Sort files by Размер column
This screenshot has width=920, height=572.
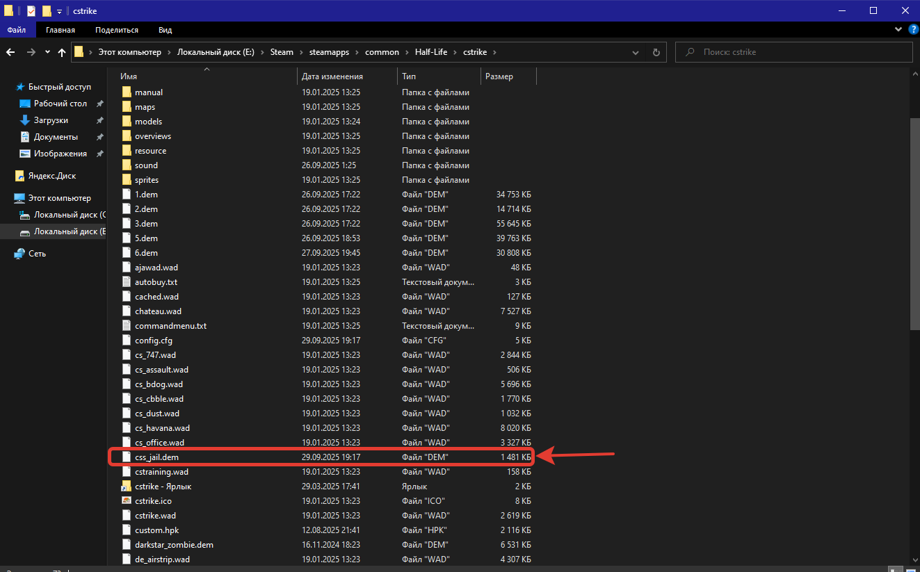pos(499,76)
